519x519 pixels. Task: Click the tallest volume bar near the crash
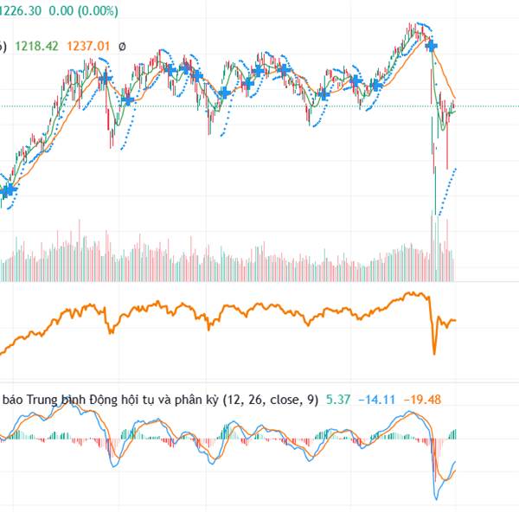click(432, 247)
